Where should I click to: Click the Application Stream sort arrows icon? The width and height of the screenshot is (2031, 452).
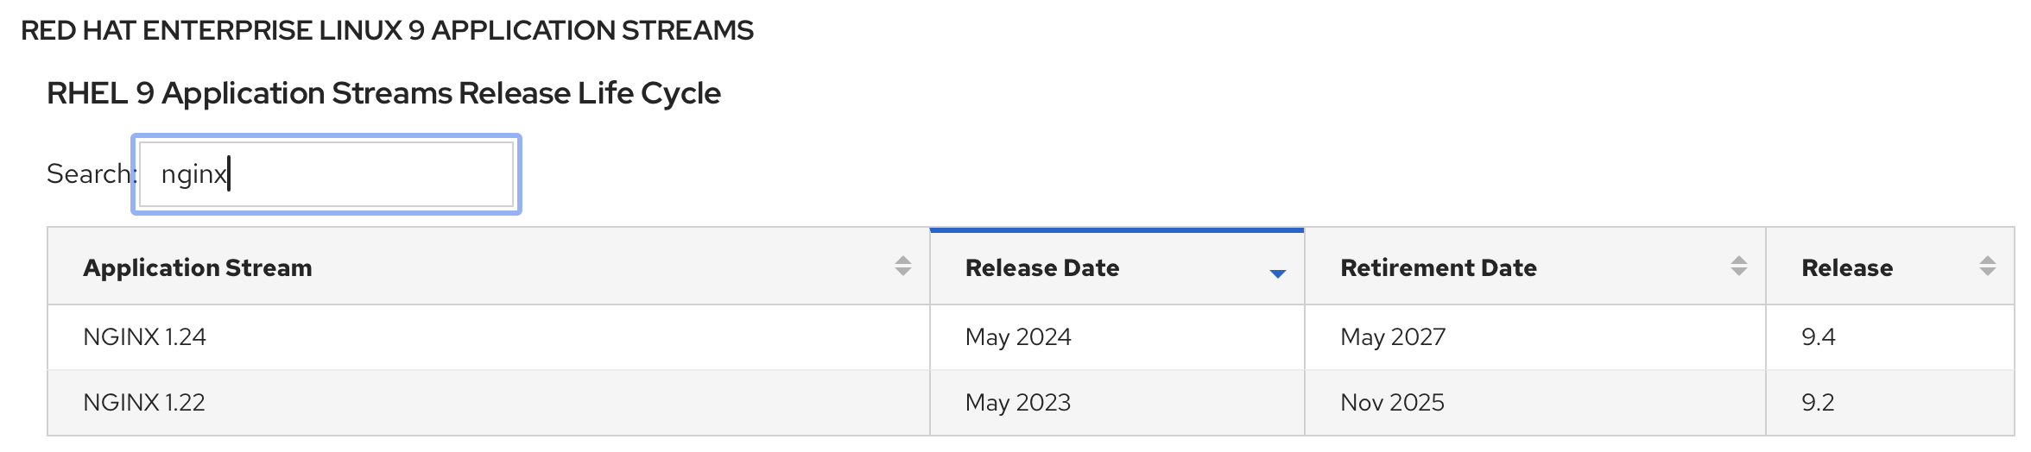[902, 266]
